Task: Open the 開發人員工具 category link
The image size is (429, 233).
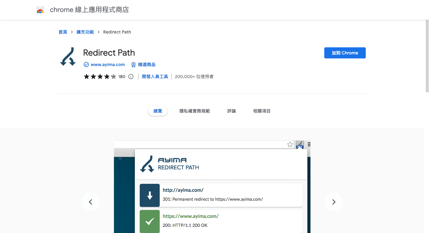Action: pos(155,77)
